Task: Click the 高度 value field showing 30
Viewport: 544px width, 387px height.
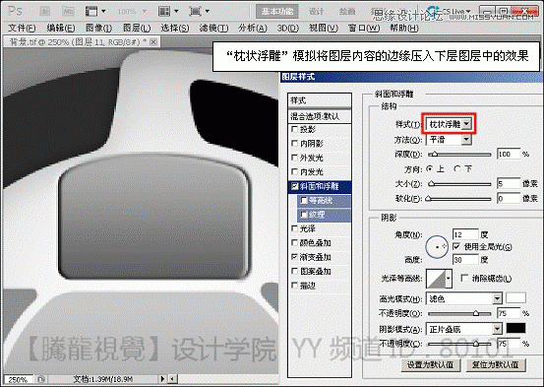Action: click(x=465, y=260)
